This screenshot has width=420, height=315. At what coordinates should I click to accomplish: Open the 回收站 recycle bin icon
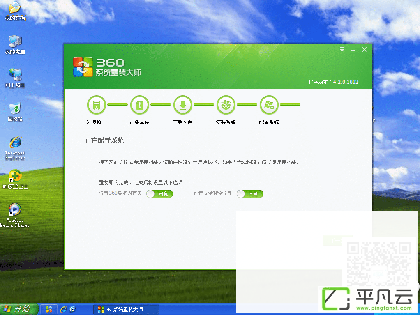pyautogui.click(x=15, y=112)
